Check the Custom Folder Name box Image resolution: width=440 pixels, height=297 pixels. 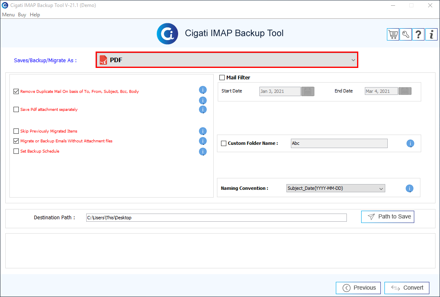pos(223,143)
